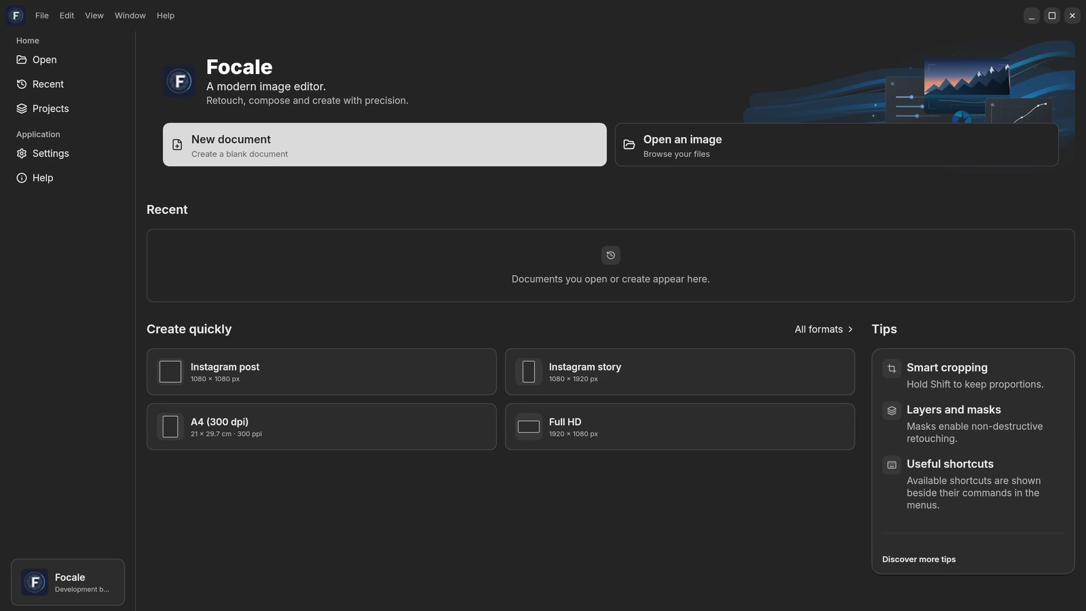The image size is (1086, 611).
Task: Open the View menu
Action: [x=94, y=16]
